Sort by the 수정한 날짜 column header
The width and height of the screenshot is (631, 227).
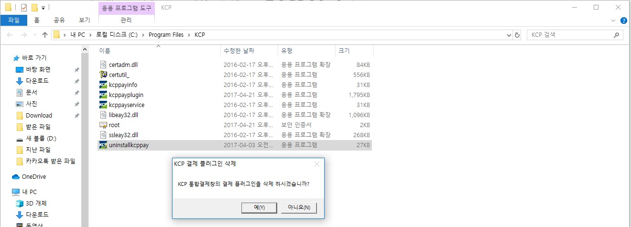tap(249, 50)
